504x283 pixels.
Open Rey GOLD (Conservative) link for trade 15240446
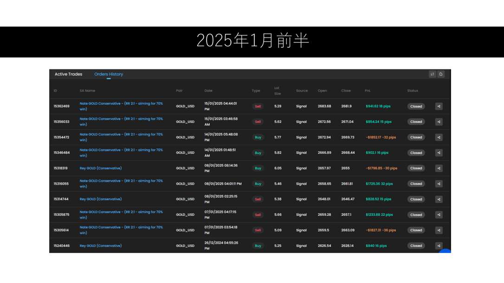point(101,246)
